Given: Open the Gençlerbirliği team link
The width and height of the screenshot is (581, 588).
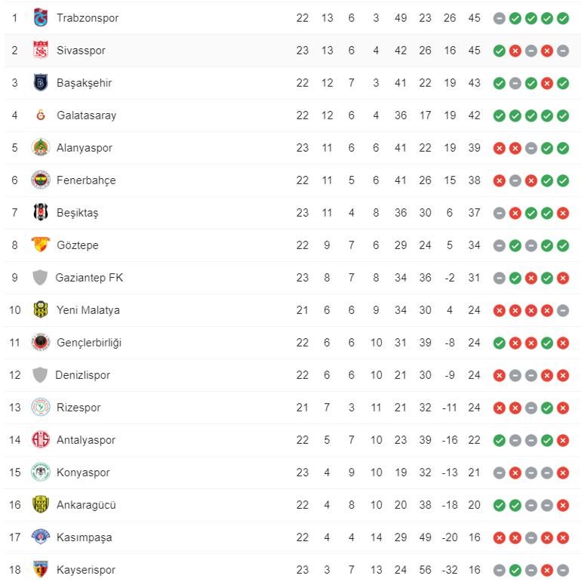Looking at the screenshot, I should point(89,343).
